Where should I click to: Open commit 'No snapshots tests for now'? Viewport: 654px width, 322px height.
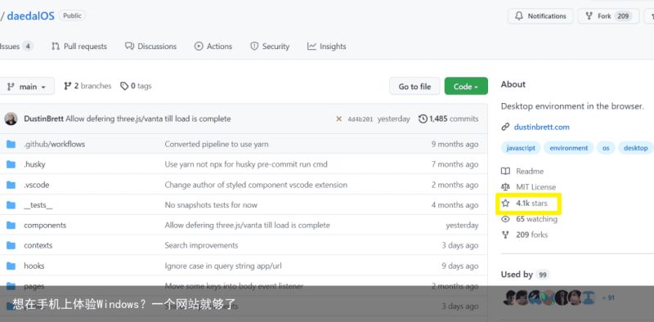tap(211, 205)
